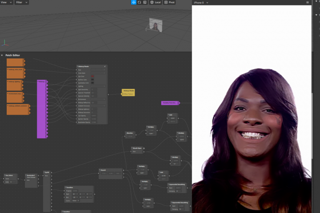Click the Face Select output port
Image resolution: width=320 pixels, height=213 pixels.
18,179
